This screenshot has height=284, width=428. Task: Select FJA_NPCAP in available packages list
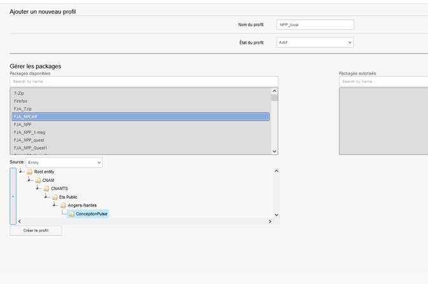141,117
